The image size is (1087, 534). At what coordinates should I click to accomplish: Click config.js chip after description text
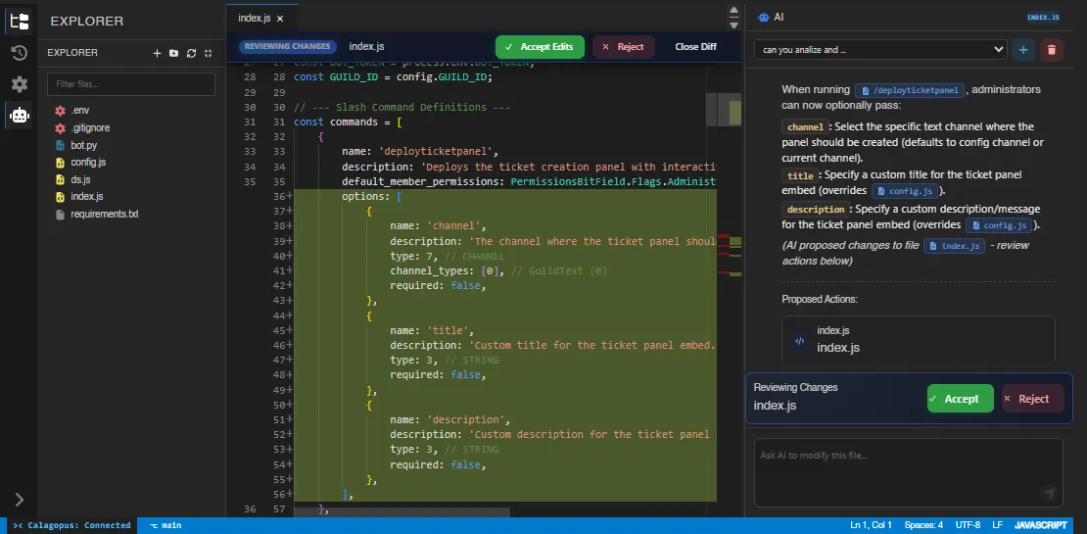[1000, 225]
